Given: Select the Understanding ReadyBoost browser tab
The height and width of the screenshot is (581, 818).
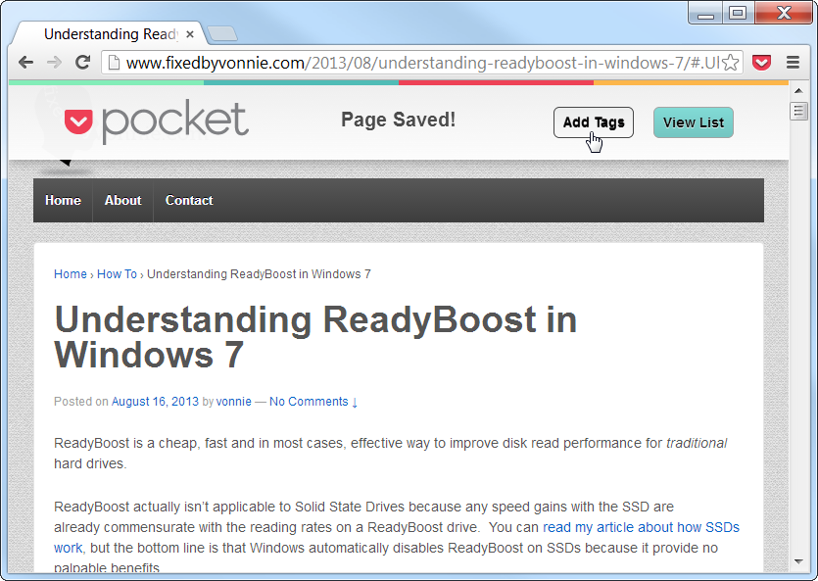Looking at the screenshot, I should 108,34.
